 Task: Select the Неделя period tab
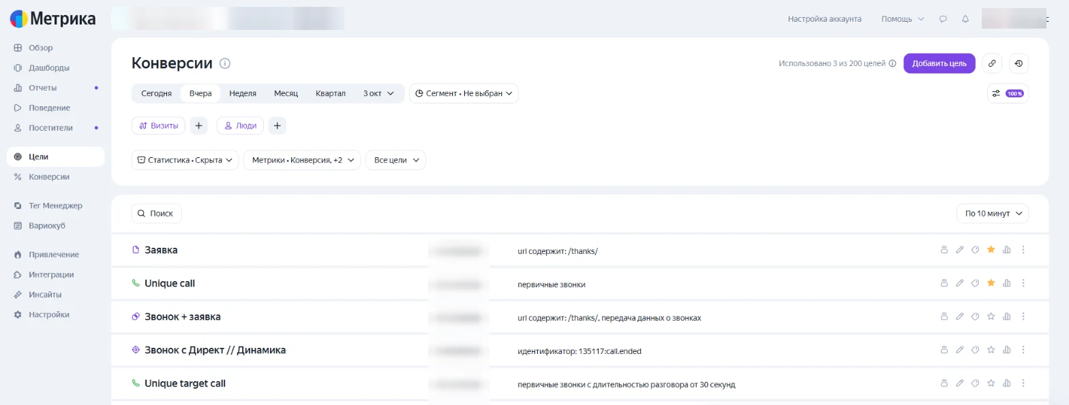click(243, 93)
